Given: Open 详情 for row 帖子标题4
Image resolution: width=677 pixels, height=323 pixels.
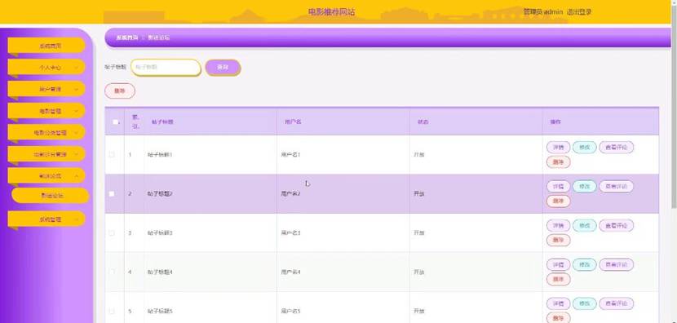Looking at the screenshot, I should [558, 265].
